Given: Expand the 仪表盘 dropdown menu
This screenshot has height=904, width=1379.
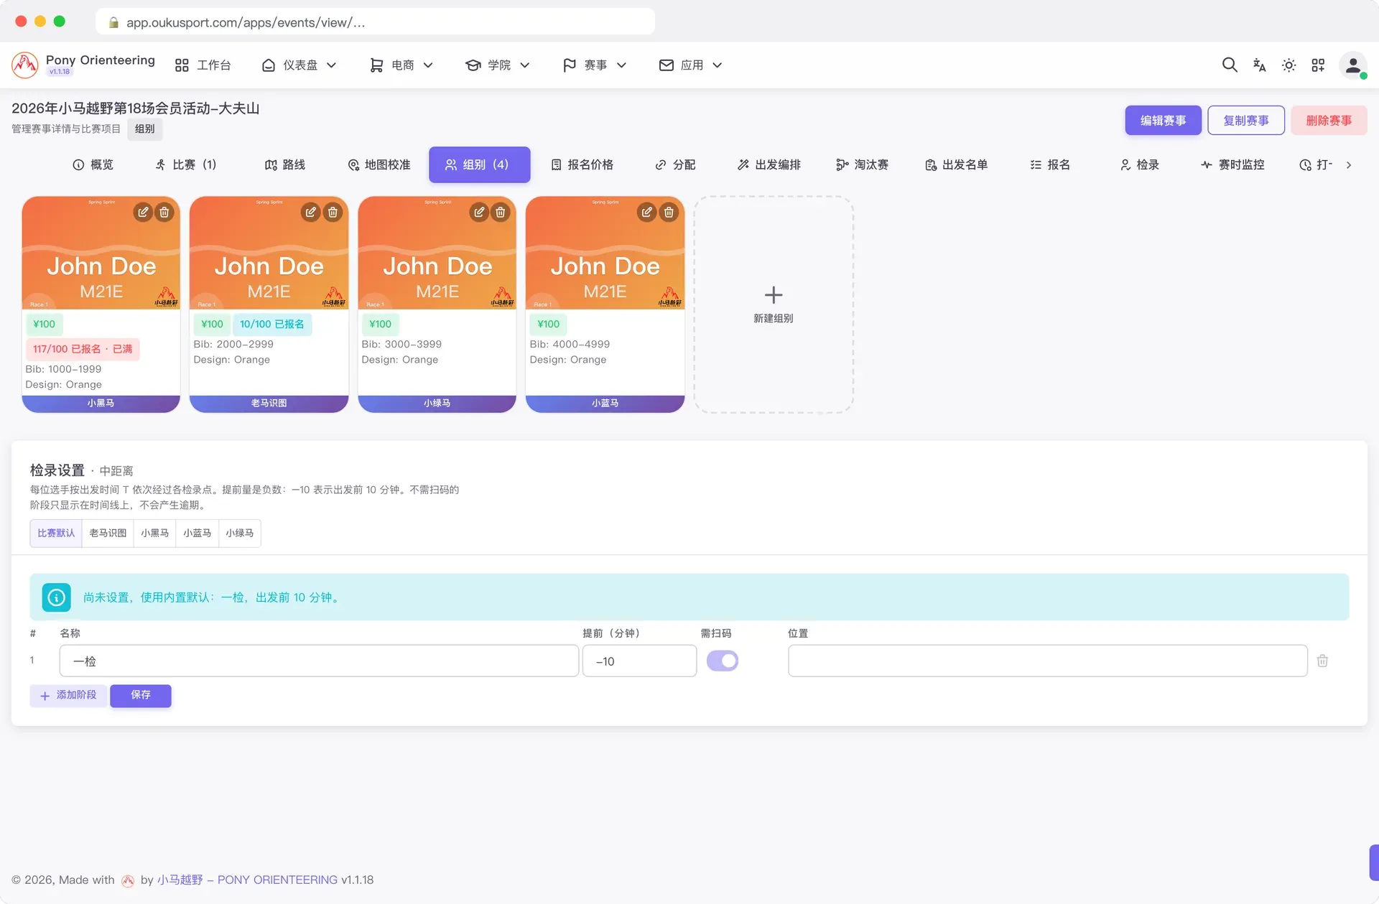Looking at the screenshot, I should (300, 65).
